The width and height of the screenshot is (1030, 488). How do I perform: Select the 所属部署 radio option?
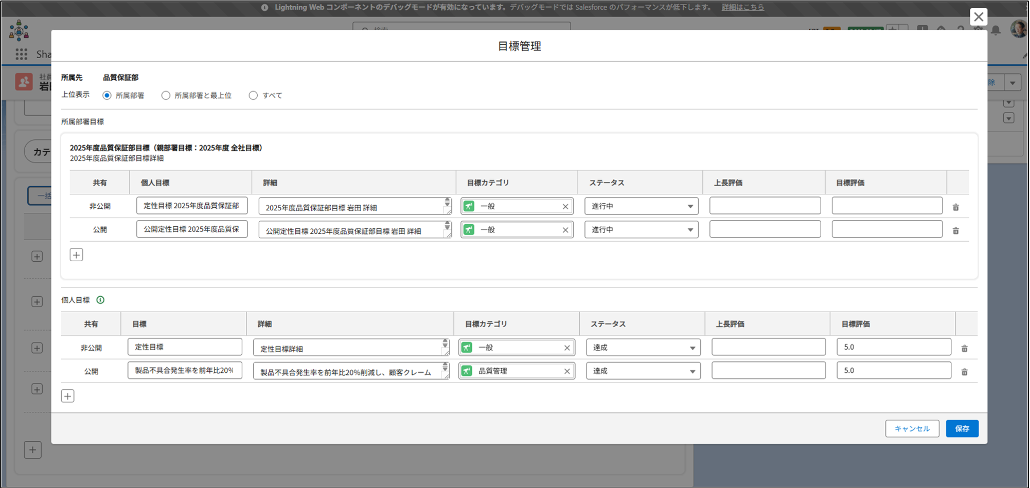107,96
